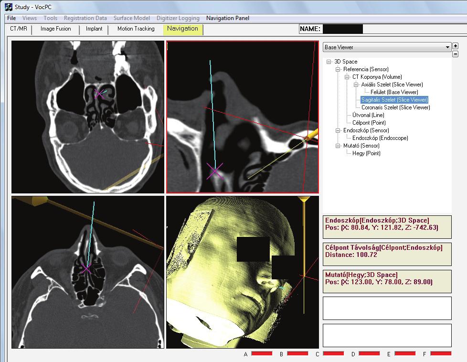
Task: Click the Mutató Hegy position readout
Action: [x=387, y=282]
